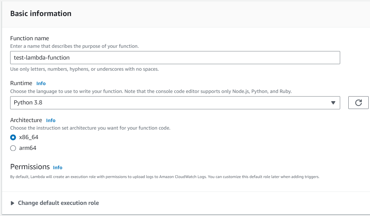The image size is (370, 216).
Task: Open the Info link next to Permissions
Action: pyautogui.click(x=58, y=168)
